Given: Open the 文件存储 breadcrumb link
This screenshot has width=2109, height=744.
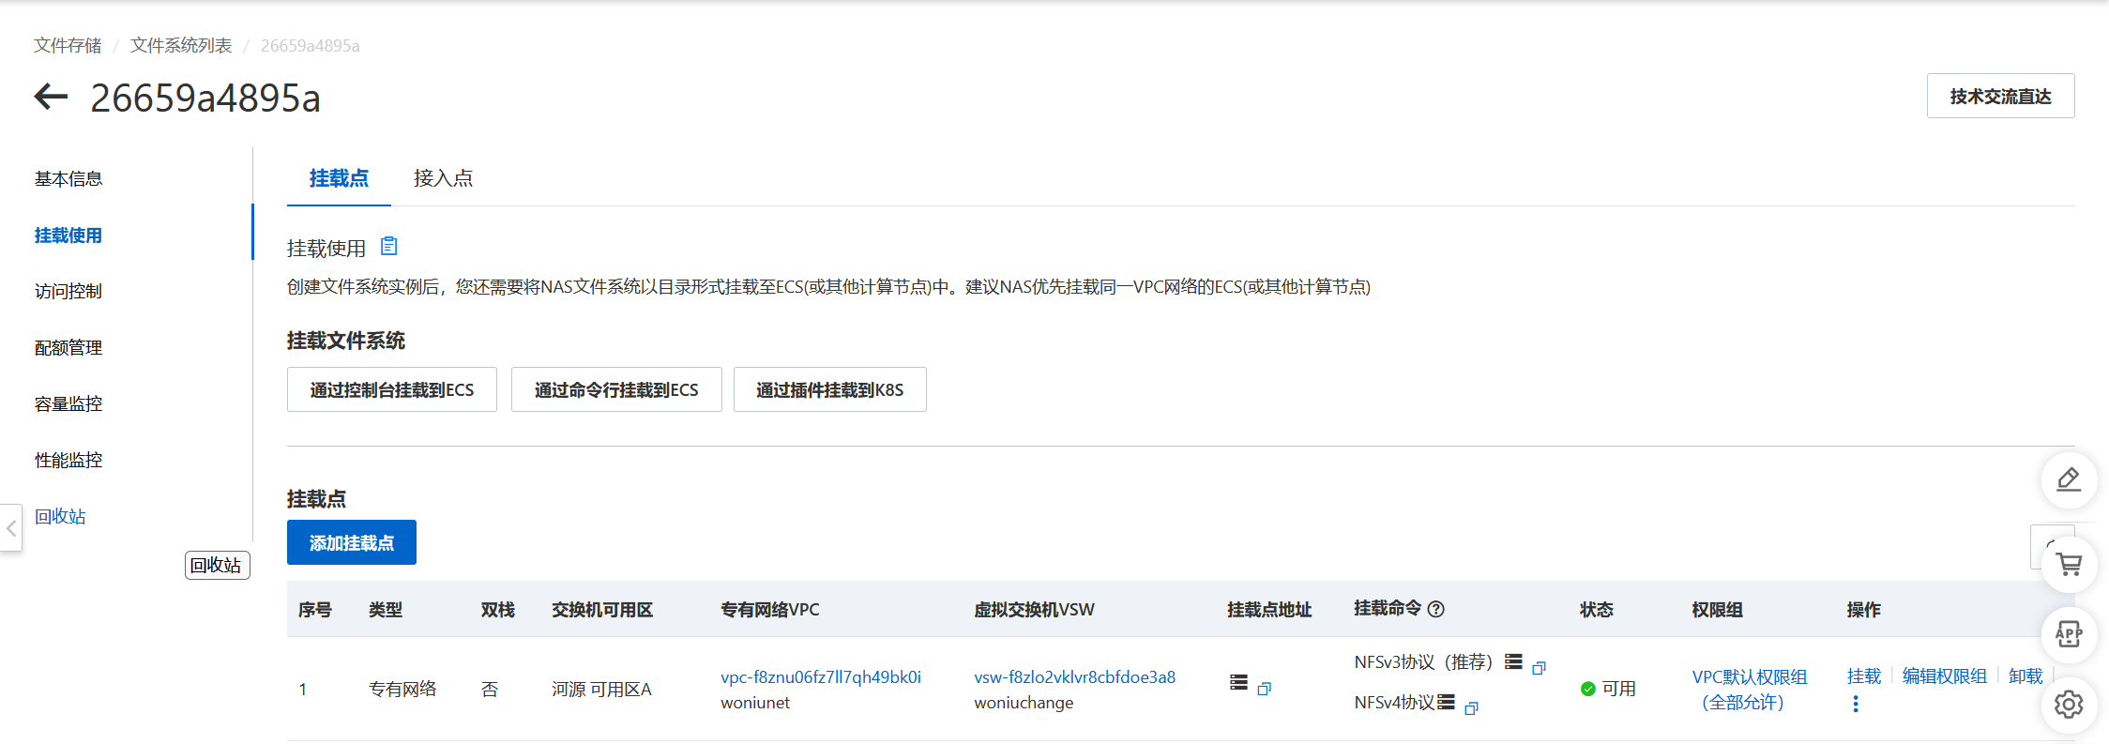Looking at the screenshot, I should [68, 45].
